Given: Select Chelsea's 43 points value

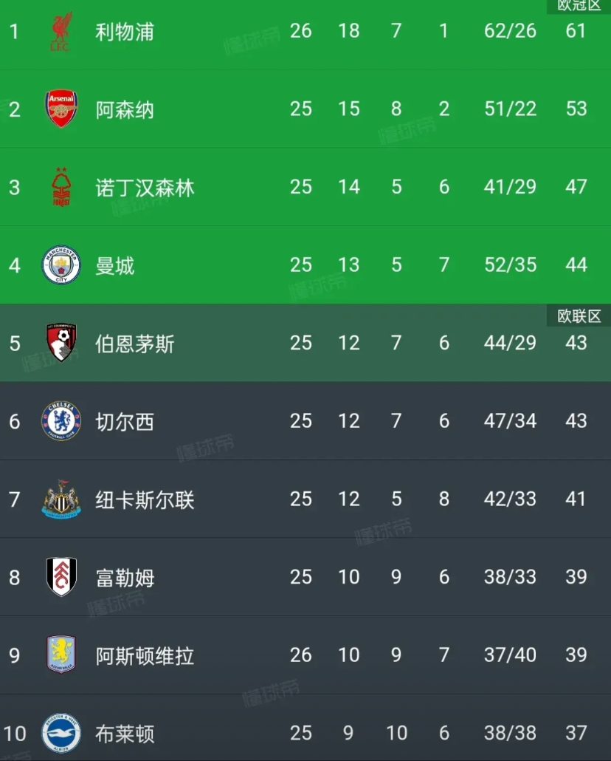Looking at the screenshot, I should pyautogui.click(x=576, y=421).
